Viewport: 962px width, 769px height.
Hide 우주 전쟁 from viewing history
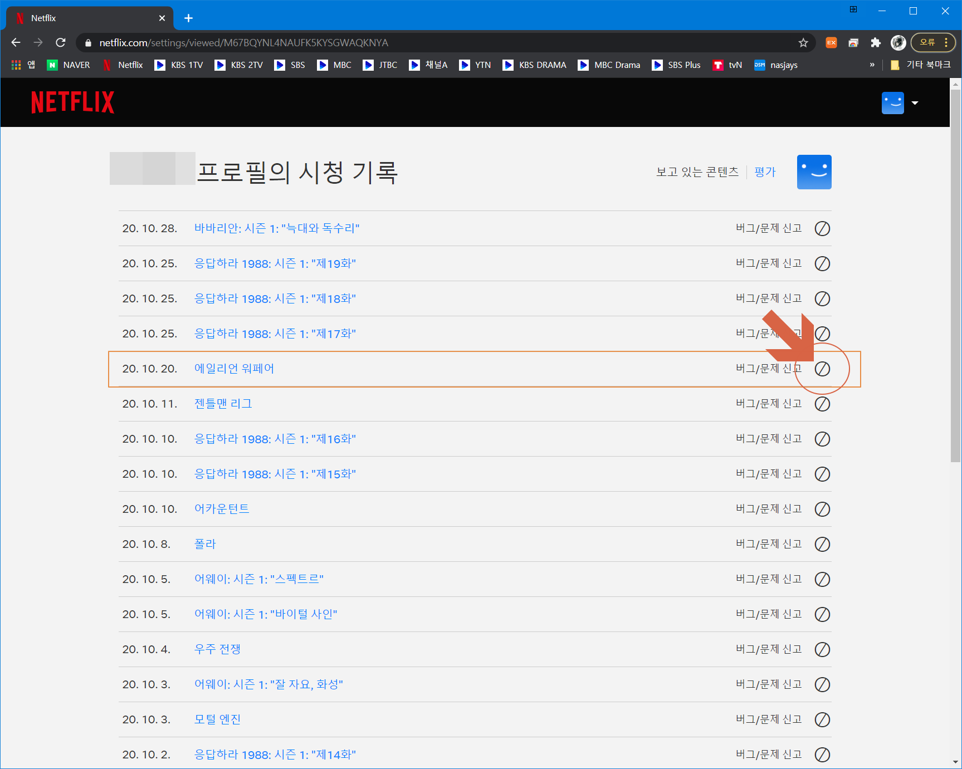tap(822, 649)
